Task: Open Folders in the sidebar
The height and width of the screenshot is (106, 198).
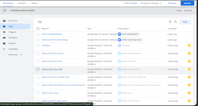Action: coord(12,43)
